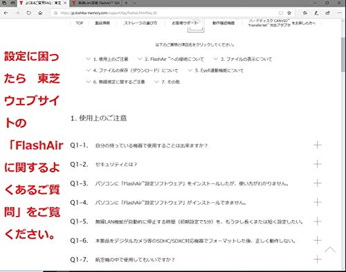The height and width of the screenshot is (272, 346).
Task: Close the よくあるご質問FAQ tab
Action: coord(65,3)
